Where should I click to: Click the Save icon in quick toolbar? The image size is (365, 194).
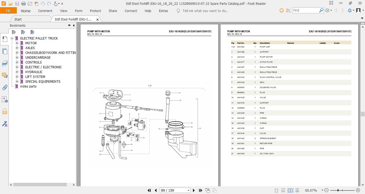coord(17,4)
